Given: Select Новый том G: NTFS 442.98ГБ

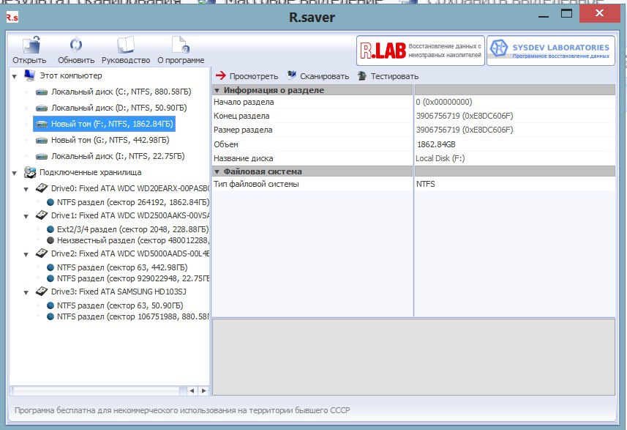Looking at the screenshot, I should coord(110,140).
